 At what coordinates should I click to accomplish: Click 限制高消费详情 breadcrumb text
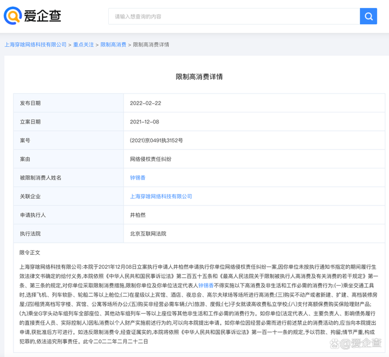[151, 44]
